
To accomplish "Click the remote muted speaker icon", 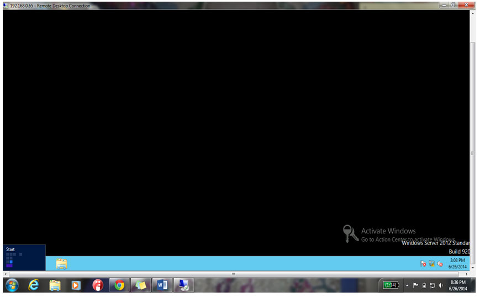I will pos(440,264).
